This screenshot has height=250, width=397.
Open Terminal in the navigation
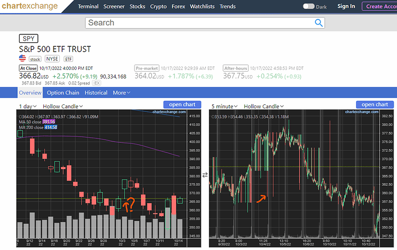[x=88, y=6]
